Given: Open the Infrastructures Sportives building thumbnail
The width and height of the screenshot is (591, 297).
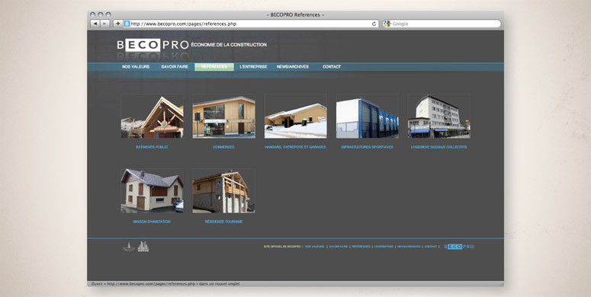Looking at the screenshot, I should [x=367, y=116].
